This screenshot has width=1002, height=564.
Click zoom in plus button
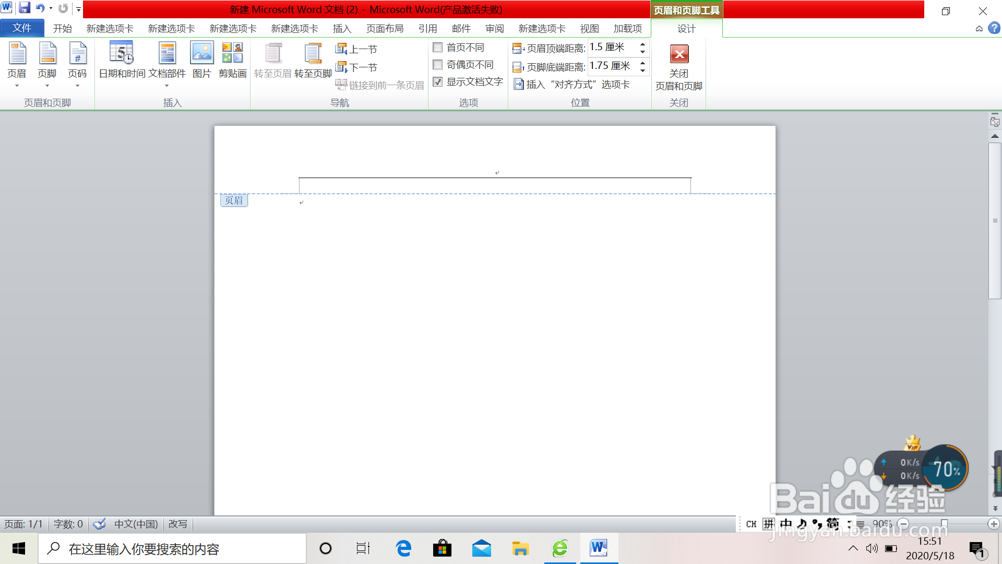[994, 524]
